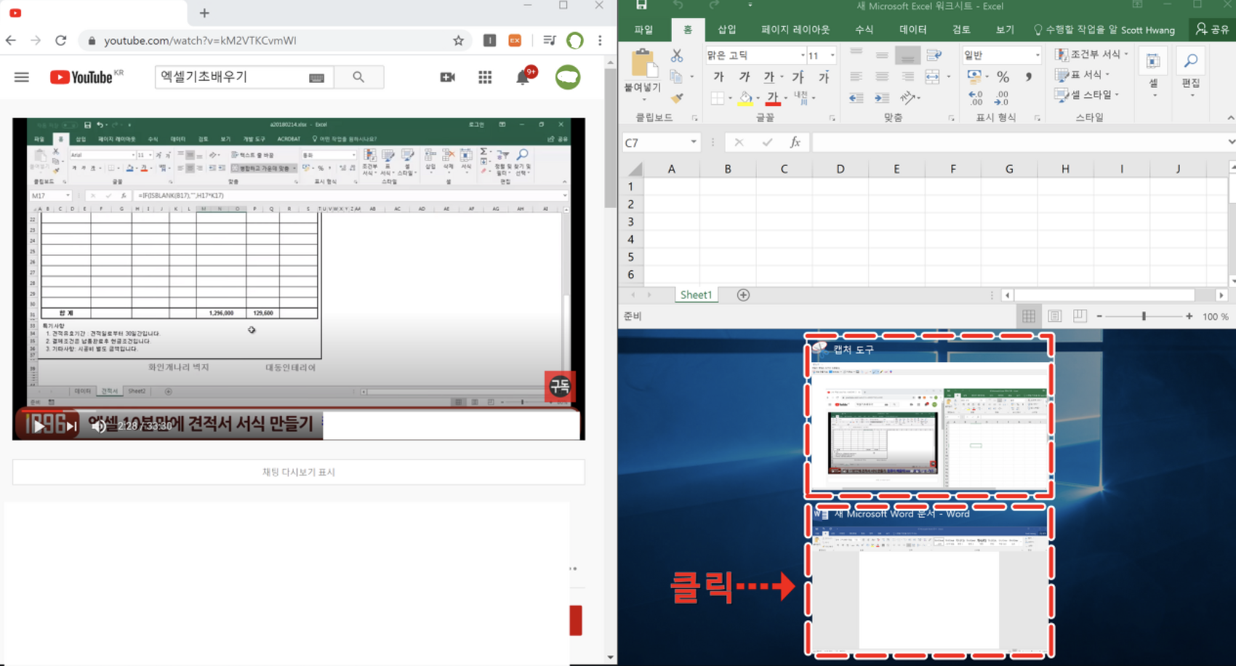Image resolution: width=1236 pixels, height=666 pixels.
Task: Center cell text horizontally
Action: coord(882,76)
